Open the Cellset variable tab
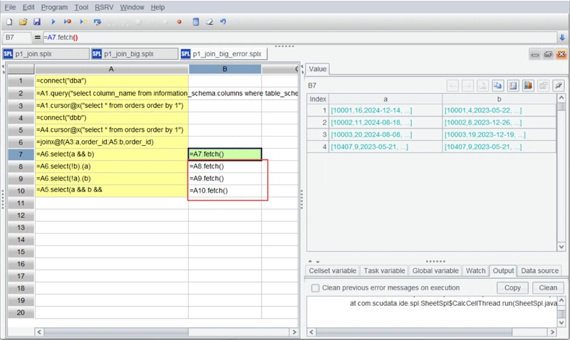This screenshot has height=340, width=570. pos(332,271)
